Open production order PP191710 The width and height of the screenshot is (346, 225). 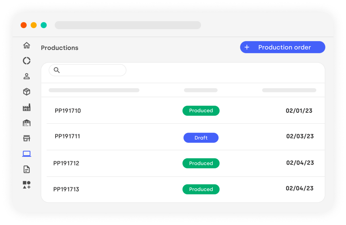pyautogui.click(x=68, y=111)
